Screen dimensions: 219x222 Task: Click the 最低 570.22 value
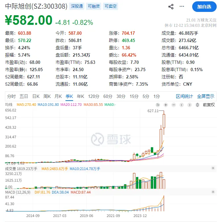click(24, 40)
